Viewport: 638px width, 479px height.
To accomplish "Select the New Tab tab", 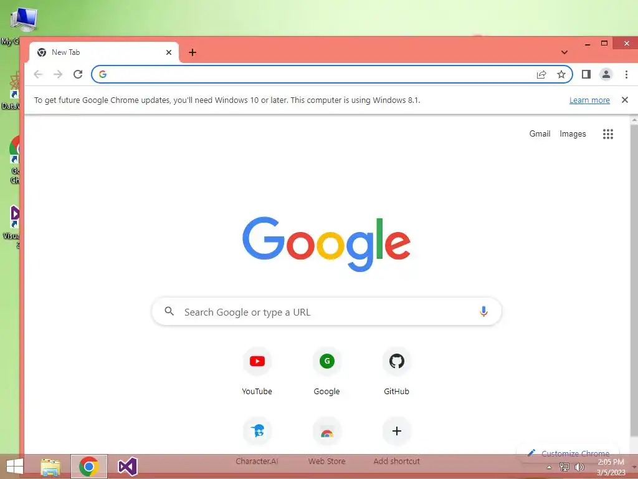I will pyautogui.click(x=104, y=52).
